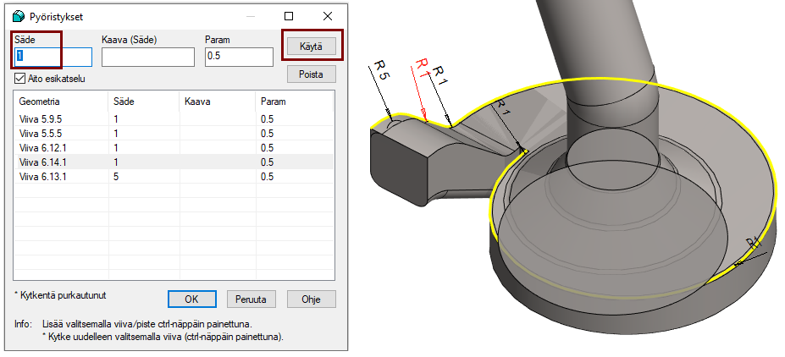Image resolution: width=785 pixels, height=357 pixels.
Task: Confirm with the OK button
Action: point(191,299)
